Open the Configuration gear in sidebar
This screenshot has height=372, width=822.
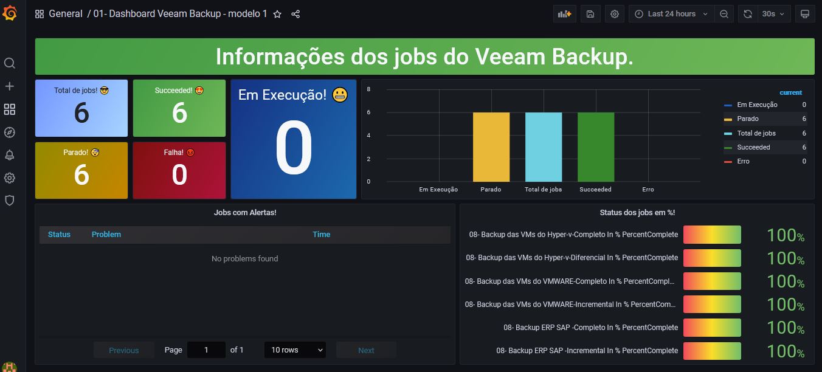pyautogui.click(x=10, y=178)
